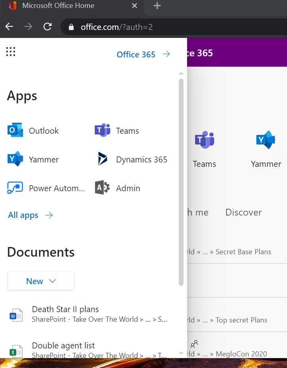287x368 pixels.
Task: Click the All apps link
Action: tap(30, 215)
